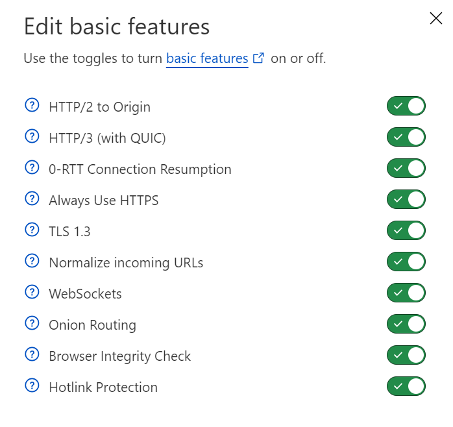Viewport: 453px width, 427px height.
Task: Turn off HTTP/3 (with QUIC) switch
Action: click(x=406, y=137)
